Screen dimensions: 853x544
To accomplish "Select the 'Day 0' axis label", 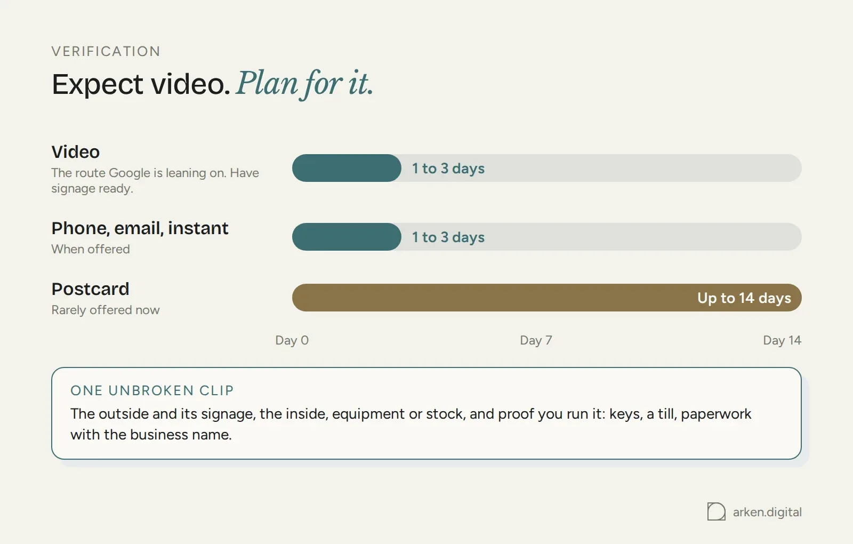I will click(x=292, y=340).
